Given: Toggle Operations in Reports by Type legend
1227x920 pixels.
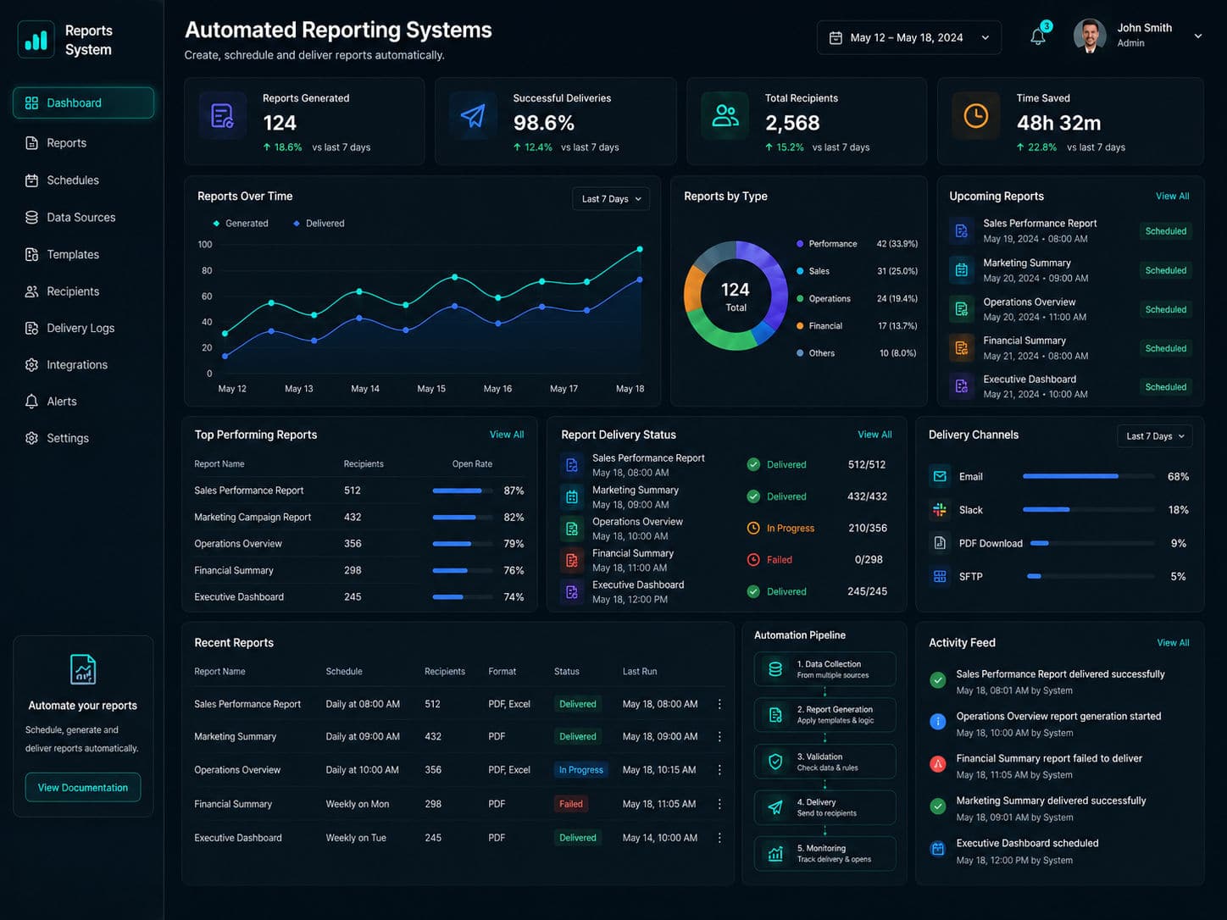Looking at the screenshot, I should [x=824, y=299].
